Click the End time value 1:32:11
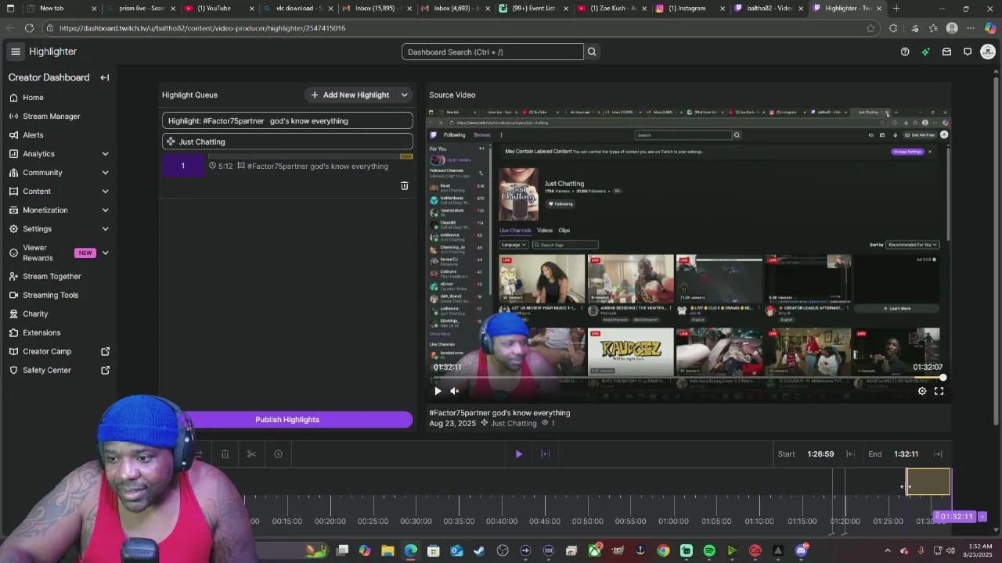This screenshot has height=563, width=1002. [906, 454]
